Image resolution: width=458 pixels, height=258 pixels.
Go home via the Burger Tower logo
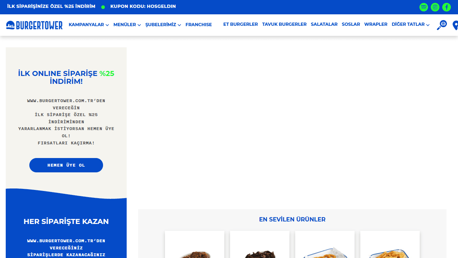pos(34,25)
